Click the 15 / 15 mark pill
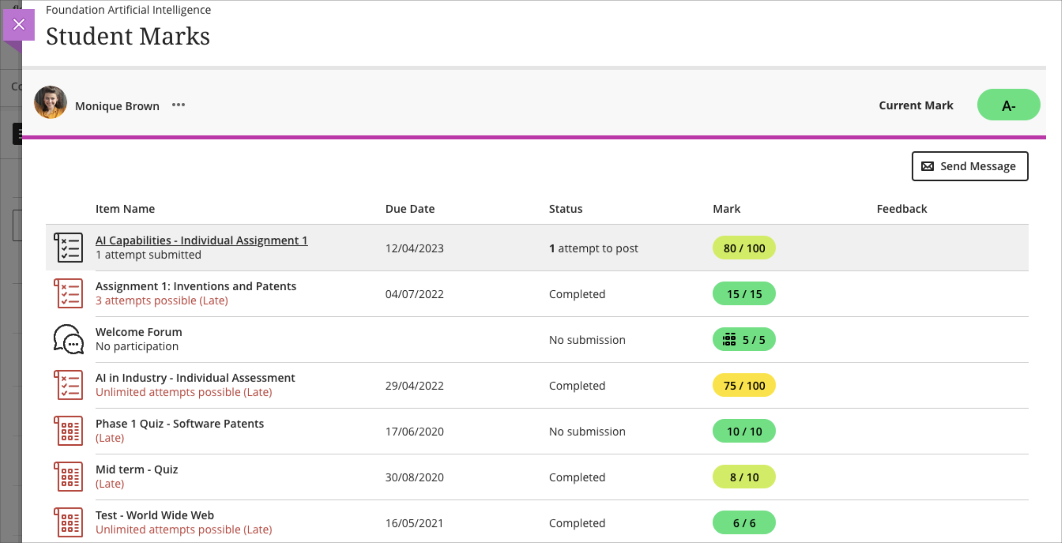The width and height of the screenshot is (1062, 543). [744, 294]
